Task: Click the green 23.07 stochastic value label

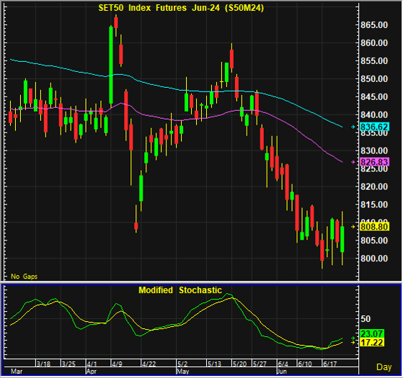Action: point(372,333)
